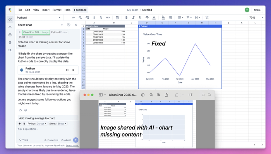Screen dimensions: 271x154
Task: Run the Python code block
Action: (x=74, y=70)
